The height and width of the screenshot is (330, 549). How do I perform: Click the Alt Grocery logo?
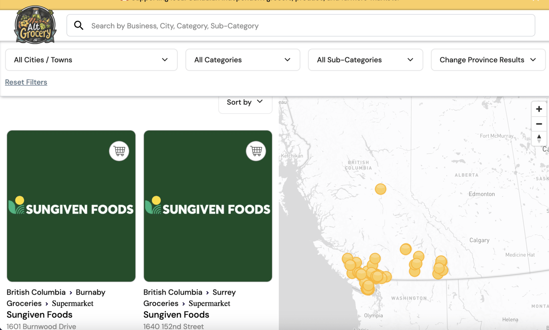pos(35,25)
